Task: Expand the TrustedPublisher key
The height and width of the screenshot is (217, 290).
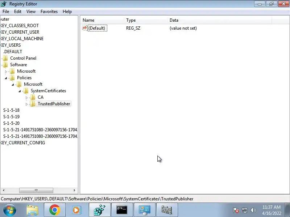Action: 26,104
